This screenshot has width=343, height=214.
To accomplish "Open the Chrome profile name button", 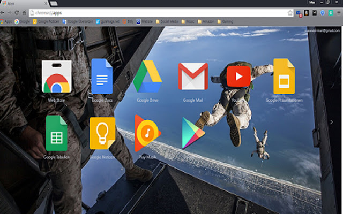I will pyautogui.click(x=312, y=2).
